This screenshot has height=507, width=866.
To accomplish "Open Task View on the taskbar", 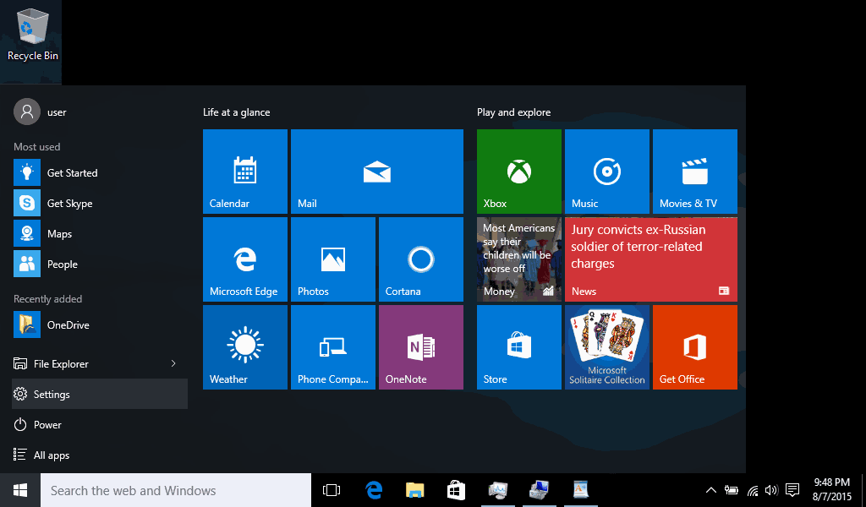I will pos(332,490).
